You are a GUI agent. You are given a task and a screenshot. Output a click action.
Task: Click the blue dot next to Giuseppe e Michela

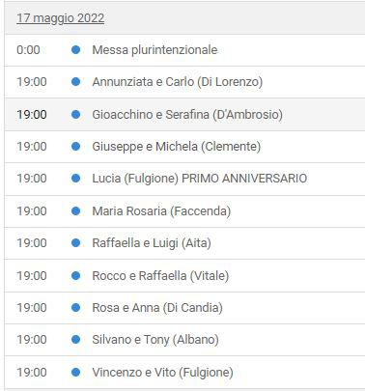coord(75,146)
